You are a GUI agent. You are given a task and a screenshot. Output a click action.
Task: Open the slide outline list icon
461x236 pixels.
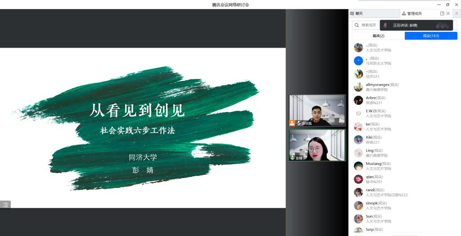pyautogui.click(x=5, y=205)
